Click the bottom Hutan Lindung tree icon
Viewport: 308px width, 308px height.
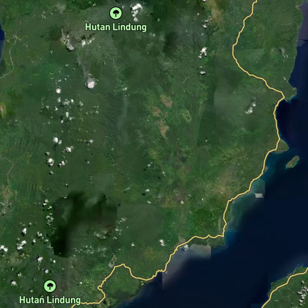(50, 286)
